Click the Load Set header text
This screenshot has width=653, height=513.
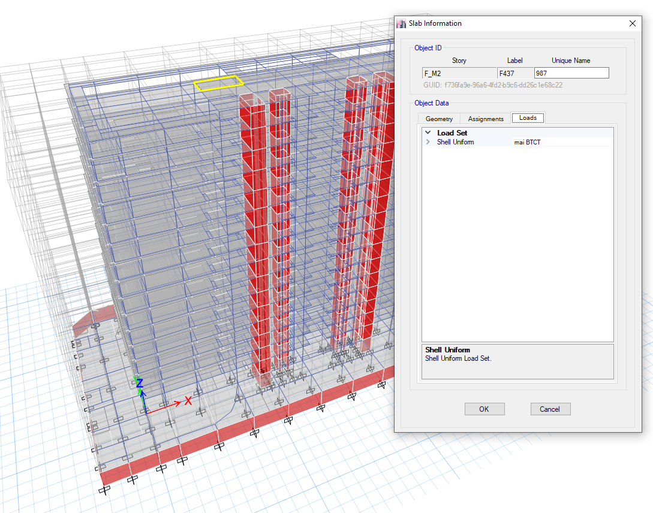coord(452,132)
